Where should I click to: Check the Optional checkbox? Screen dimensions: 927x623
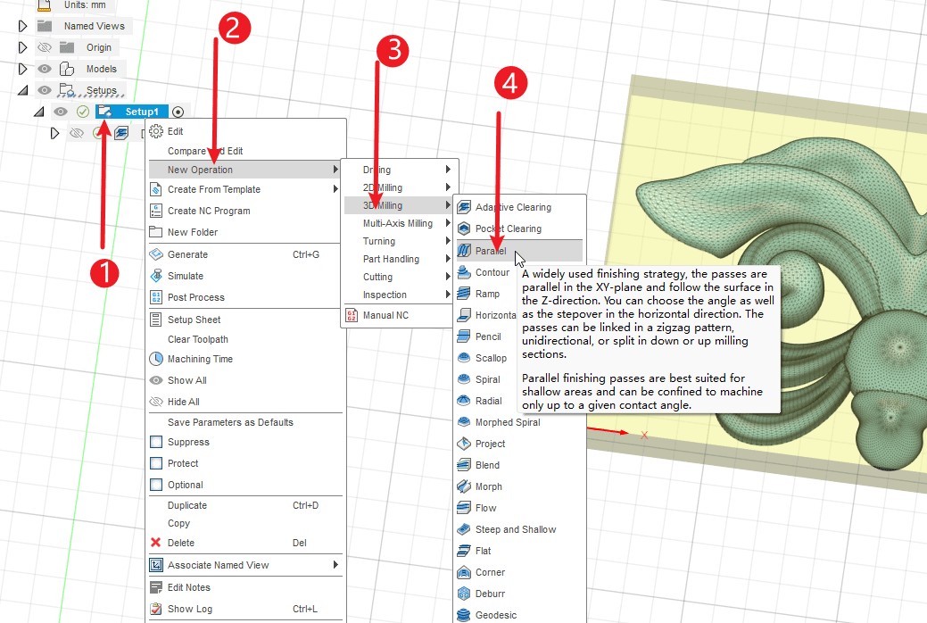click(x=156, y=485)
